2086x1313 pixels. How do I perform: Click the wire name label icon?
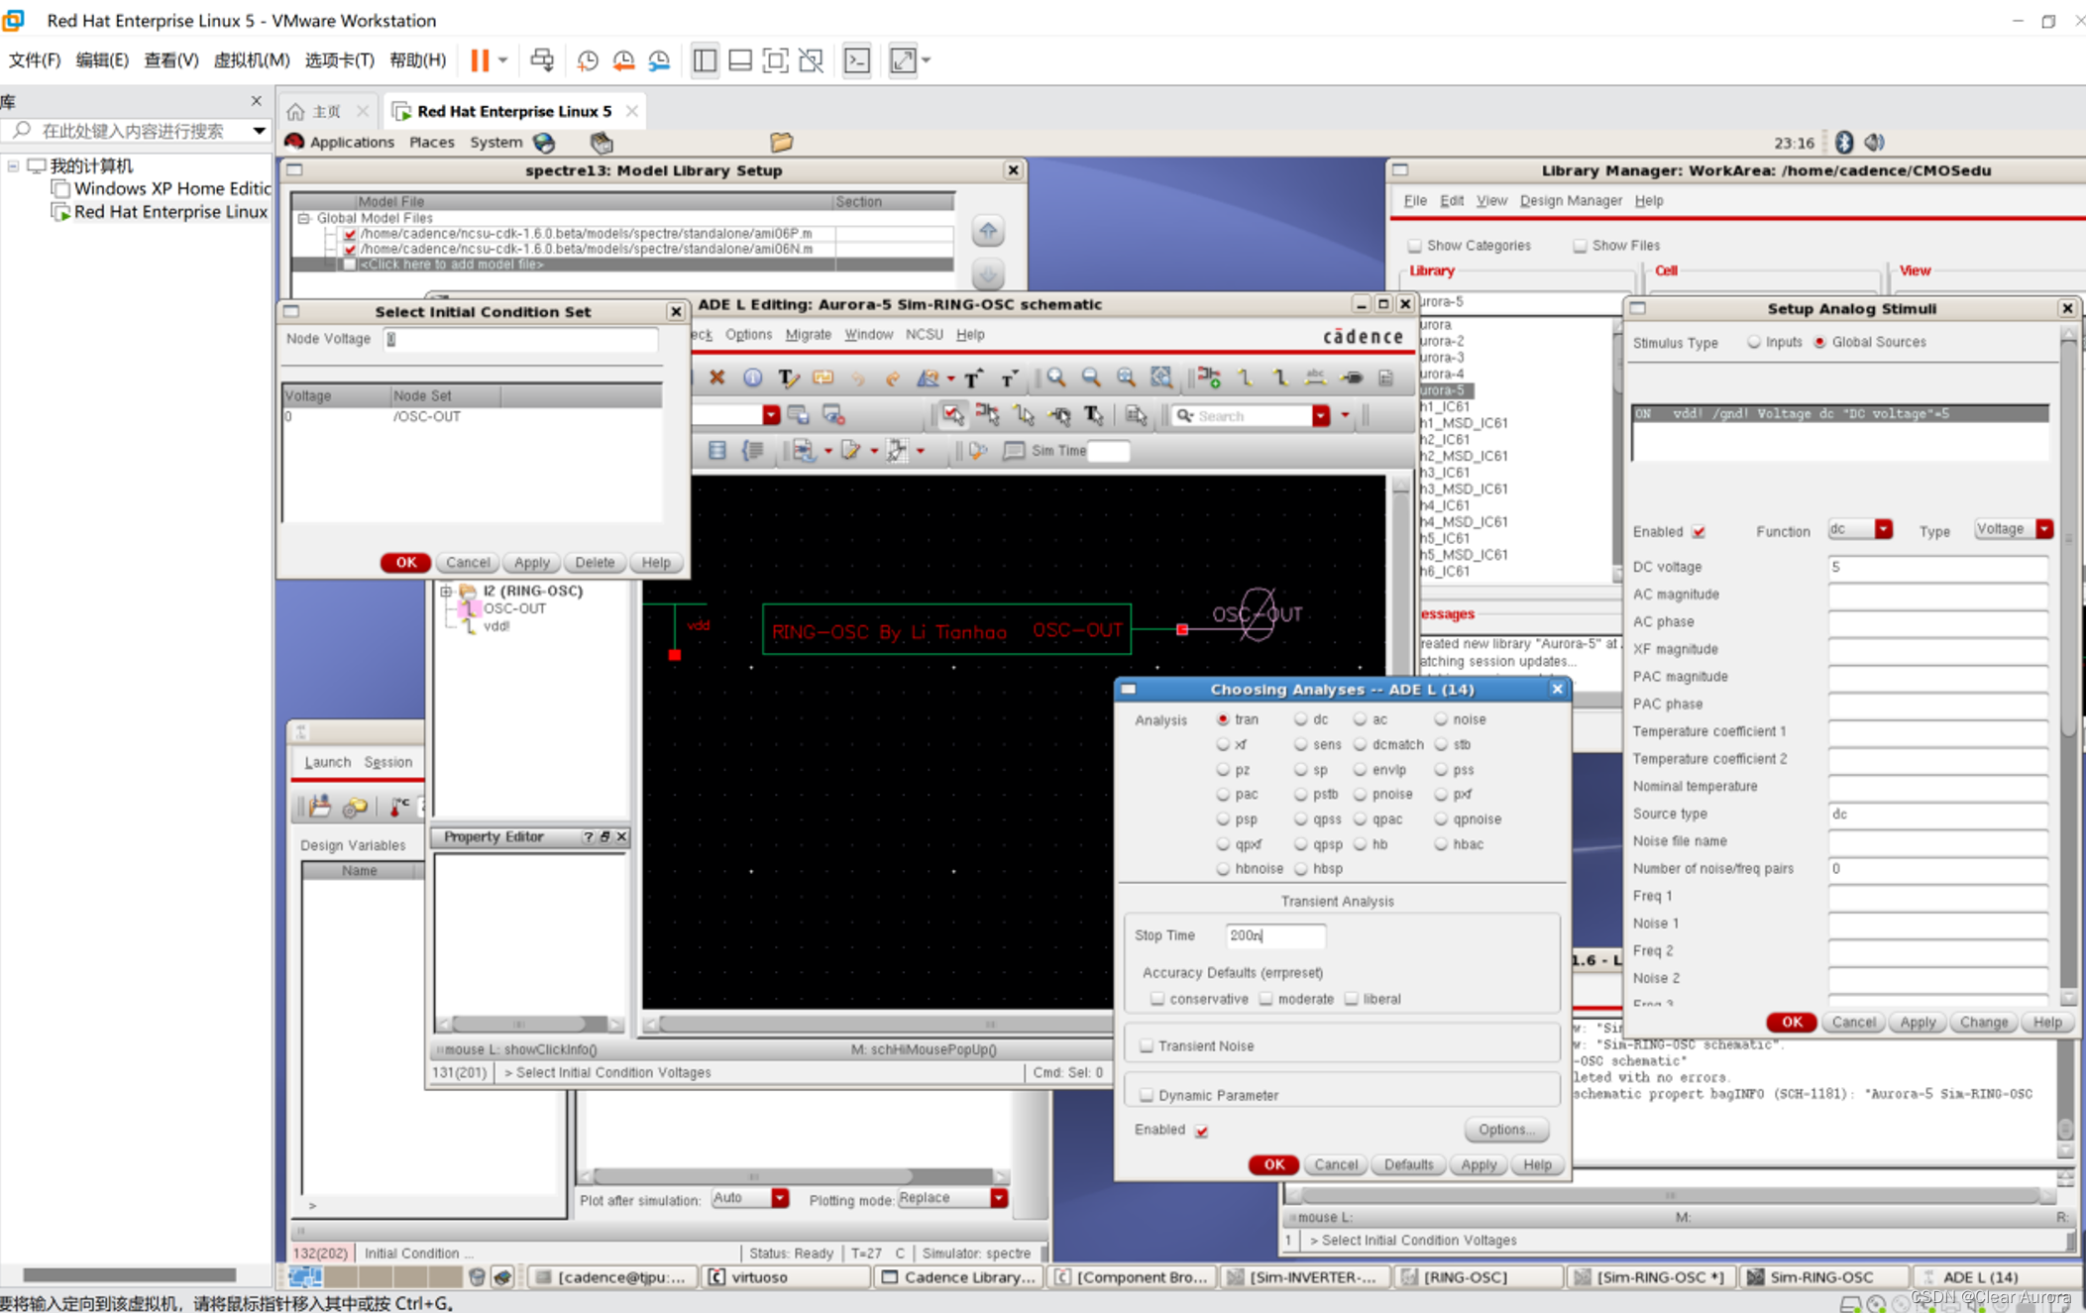click(1315, 378)
